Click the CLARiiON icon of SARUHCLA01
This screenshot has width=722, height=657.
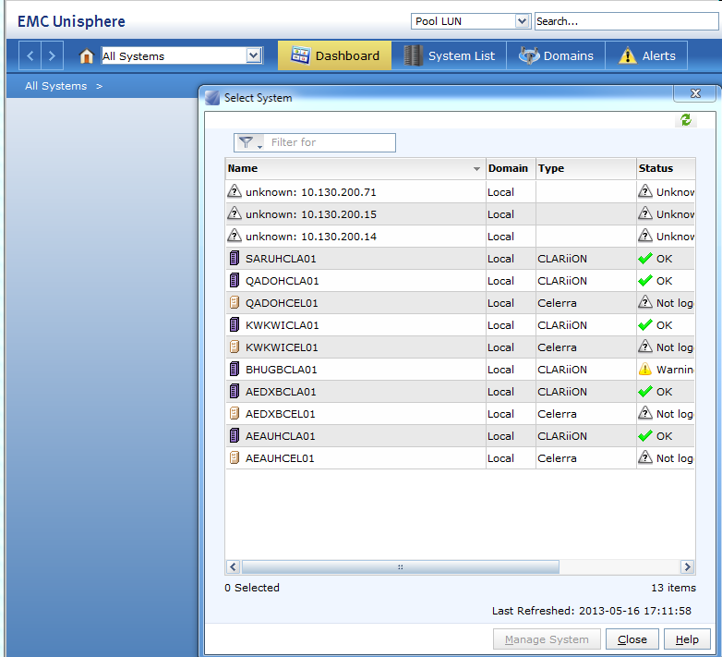pos(235,258)
